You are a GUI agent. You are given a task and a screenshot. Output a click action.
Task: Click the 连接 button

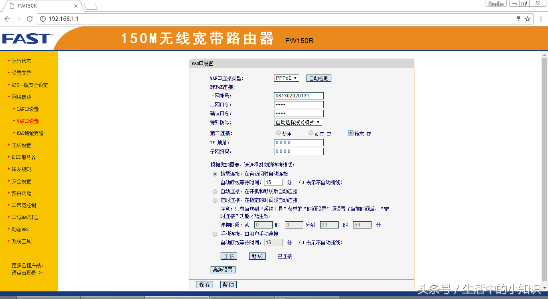pyautogui.click(x=229, y=256)
